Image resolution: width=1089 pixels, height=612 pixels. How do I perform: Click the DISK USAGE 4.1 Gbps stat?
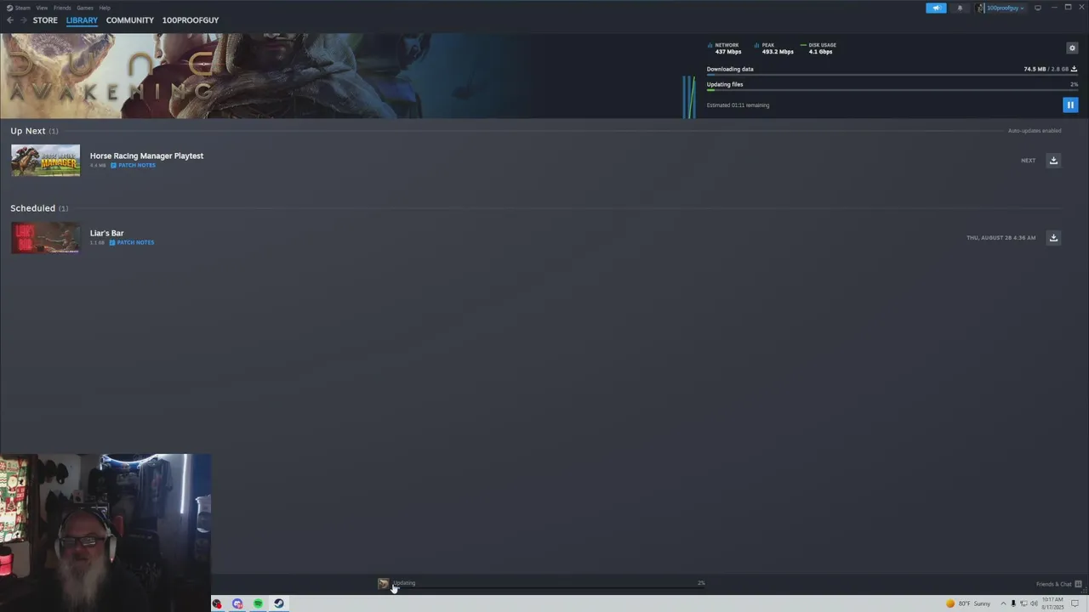click(x=817, y=48)
